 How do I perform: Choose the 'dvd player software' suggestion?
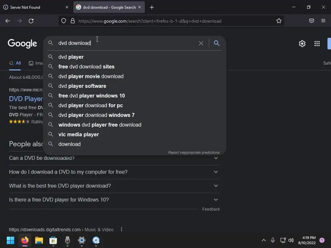coord(135,86)
